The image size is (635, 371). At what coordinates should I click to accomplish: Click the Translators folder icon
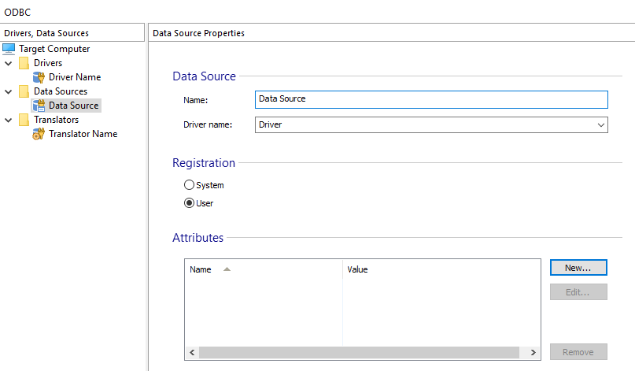tap(24, 120)
